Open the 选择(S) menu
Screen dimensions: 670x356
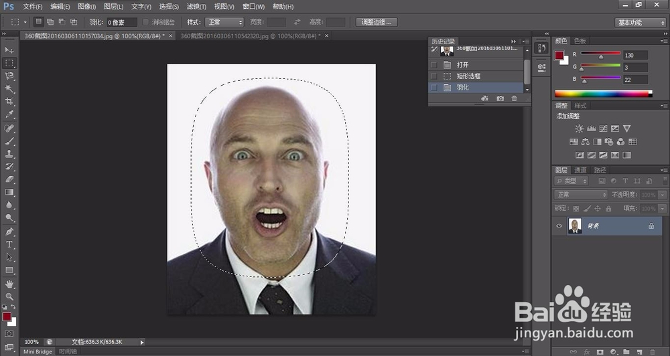169,7
